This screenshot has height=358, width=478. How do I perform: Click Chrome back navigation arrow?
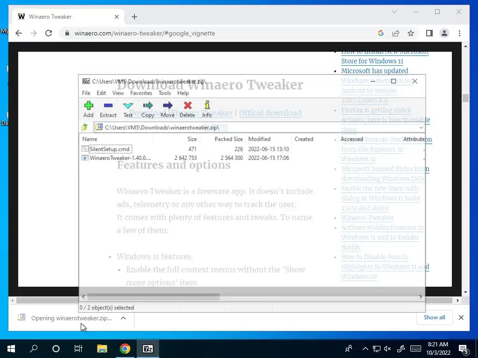pos(19,33)
